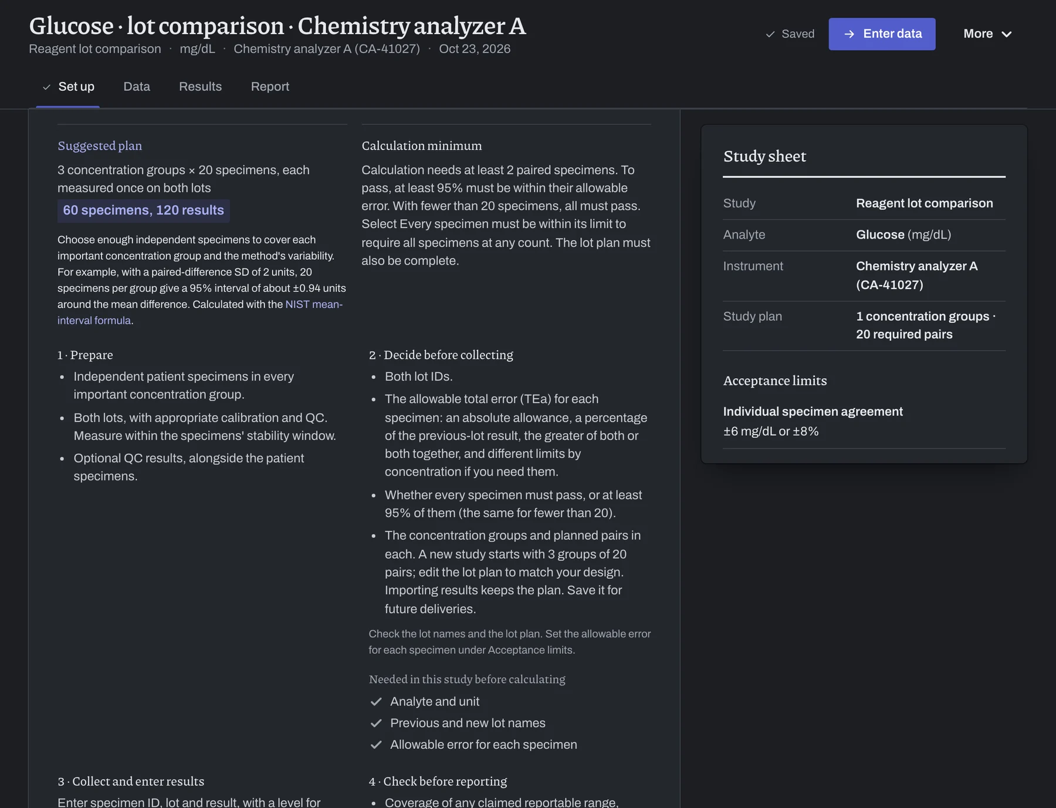Click the chevron beside More
The width and height of the screenshot is (1056, 808).
click(1007, 34)
